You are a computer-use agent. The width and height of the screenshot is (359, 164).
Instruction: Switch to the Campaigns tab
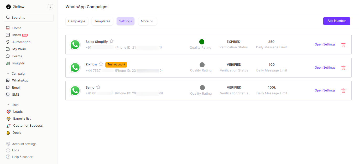coord(77,21)
